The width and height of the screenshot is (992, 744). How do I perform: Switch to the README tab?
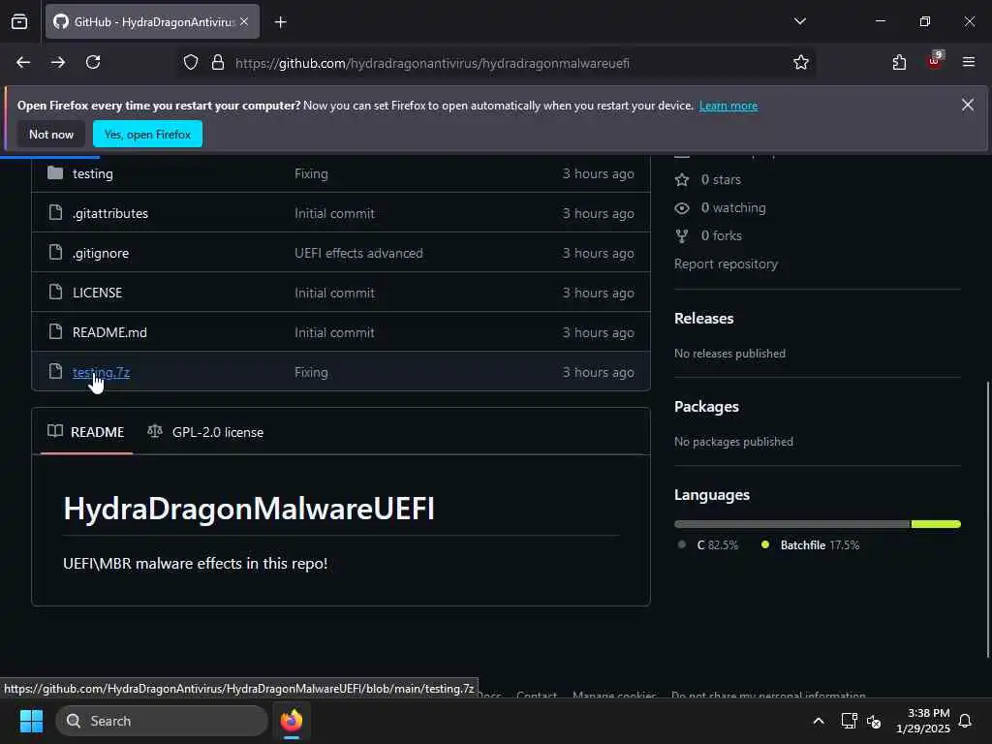(86, 432)
